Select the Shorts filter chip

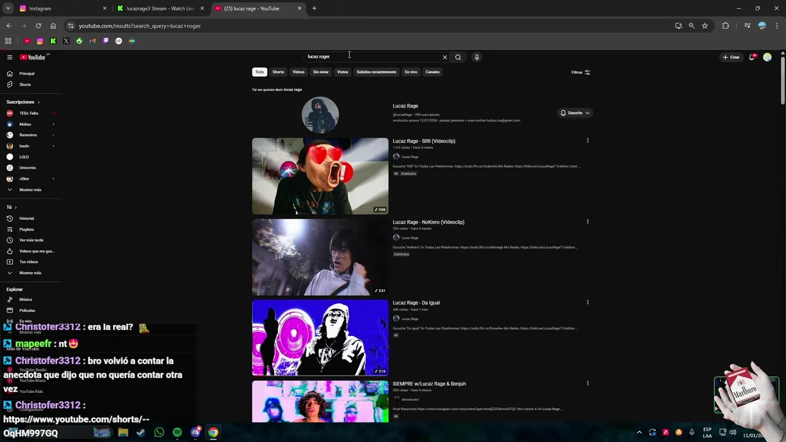tap(278, 72)
